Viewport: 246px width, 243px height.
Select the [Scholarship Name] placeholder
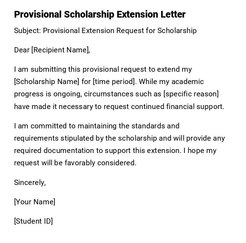47,82
